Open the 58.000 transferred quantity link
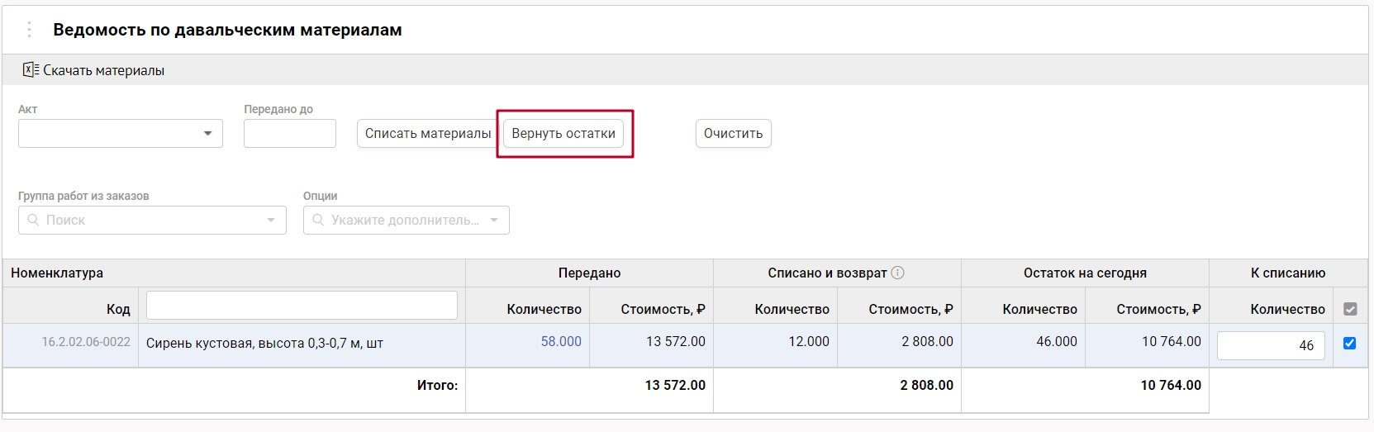This screenshot has height=432, width=1374. [561, 341]
